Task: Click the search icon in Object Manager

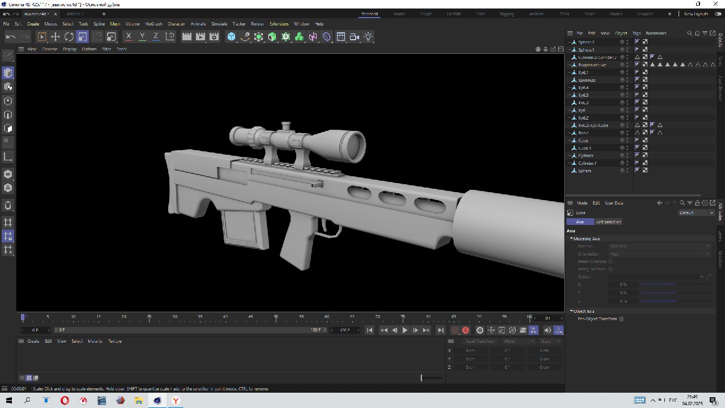Action: pyautogui.click(x=689, y=33)
